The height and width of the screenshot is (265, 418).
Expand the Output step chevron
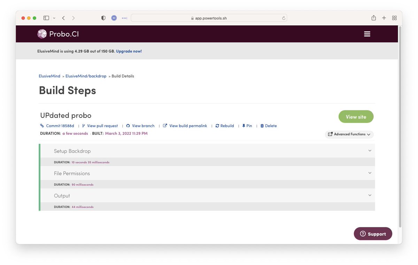[x=370, y=195]
